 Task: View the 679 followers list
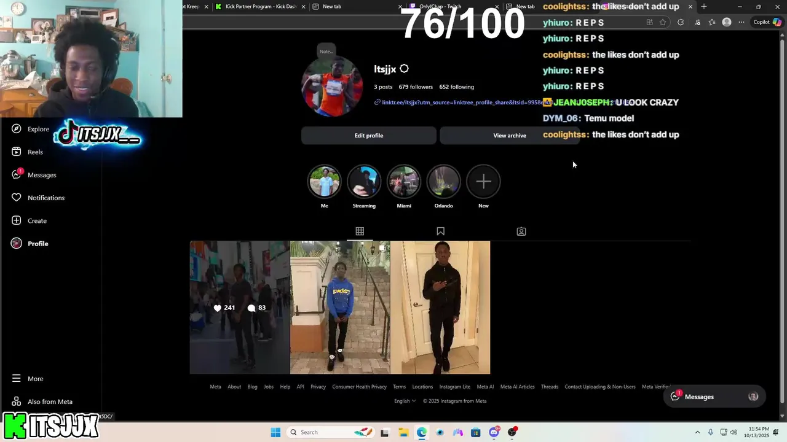(x=416, y=87)
